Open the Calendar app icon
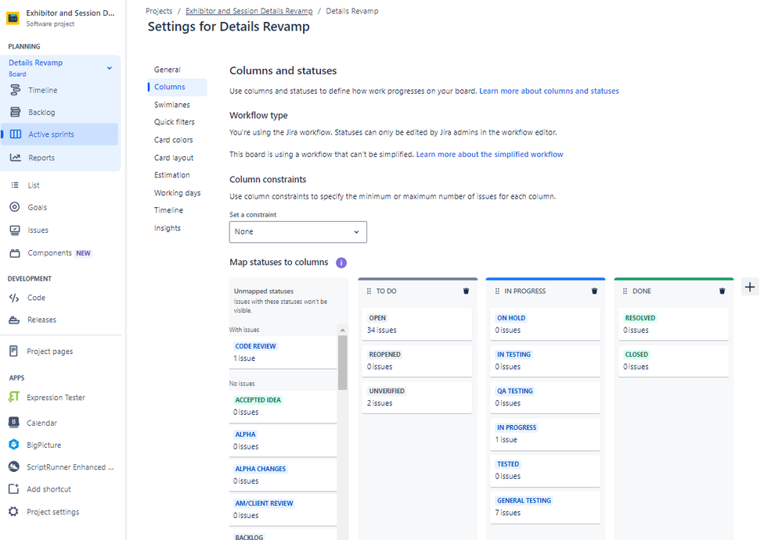The height and width of the screenshot is (540, 782). (14, 422)
